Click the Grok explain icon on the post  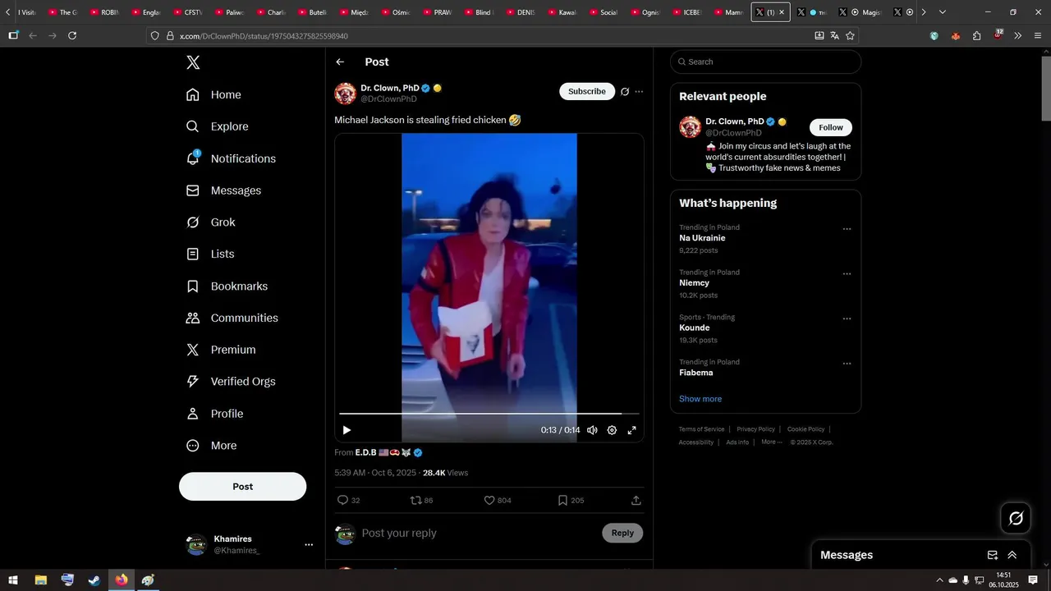point(625,92)
